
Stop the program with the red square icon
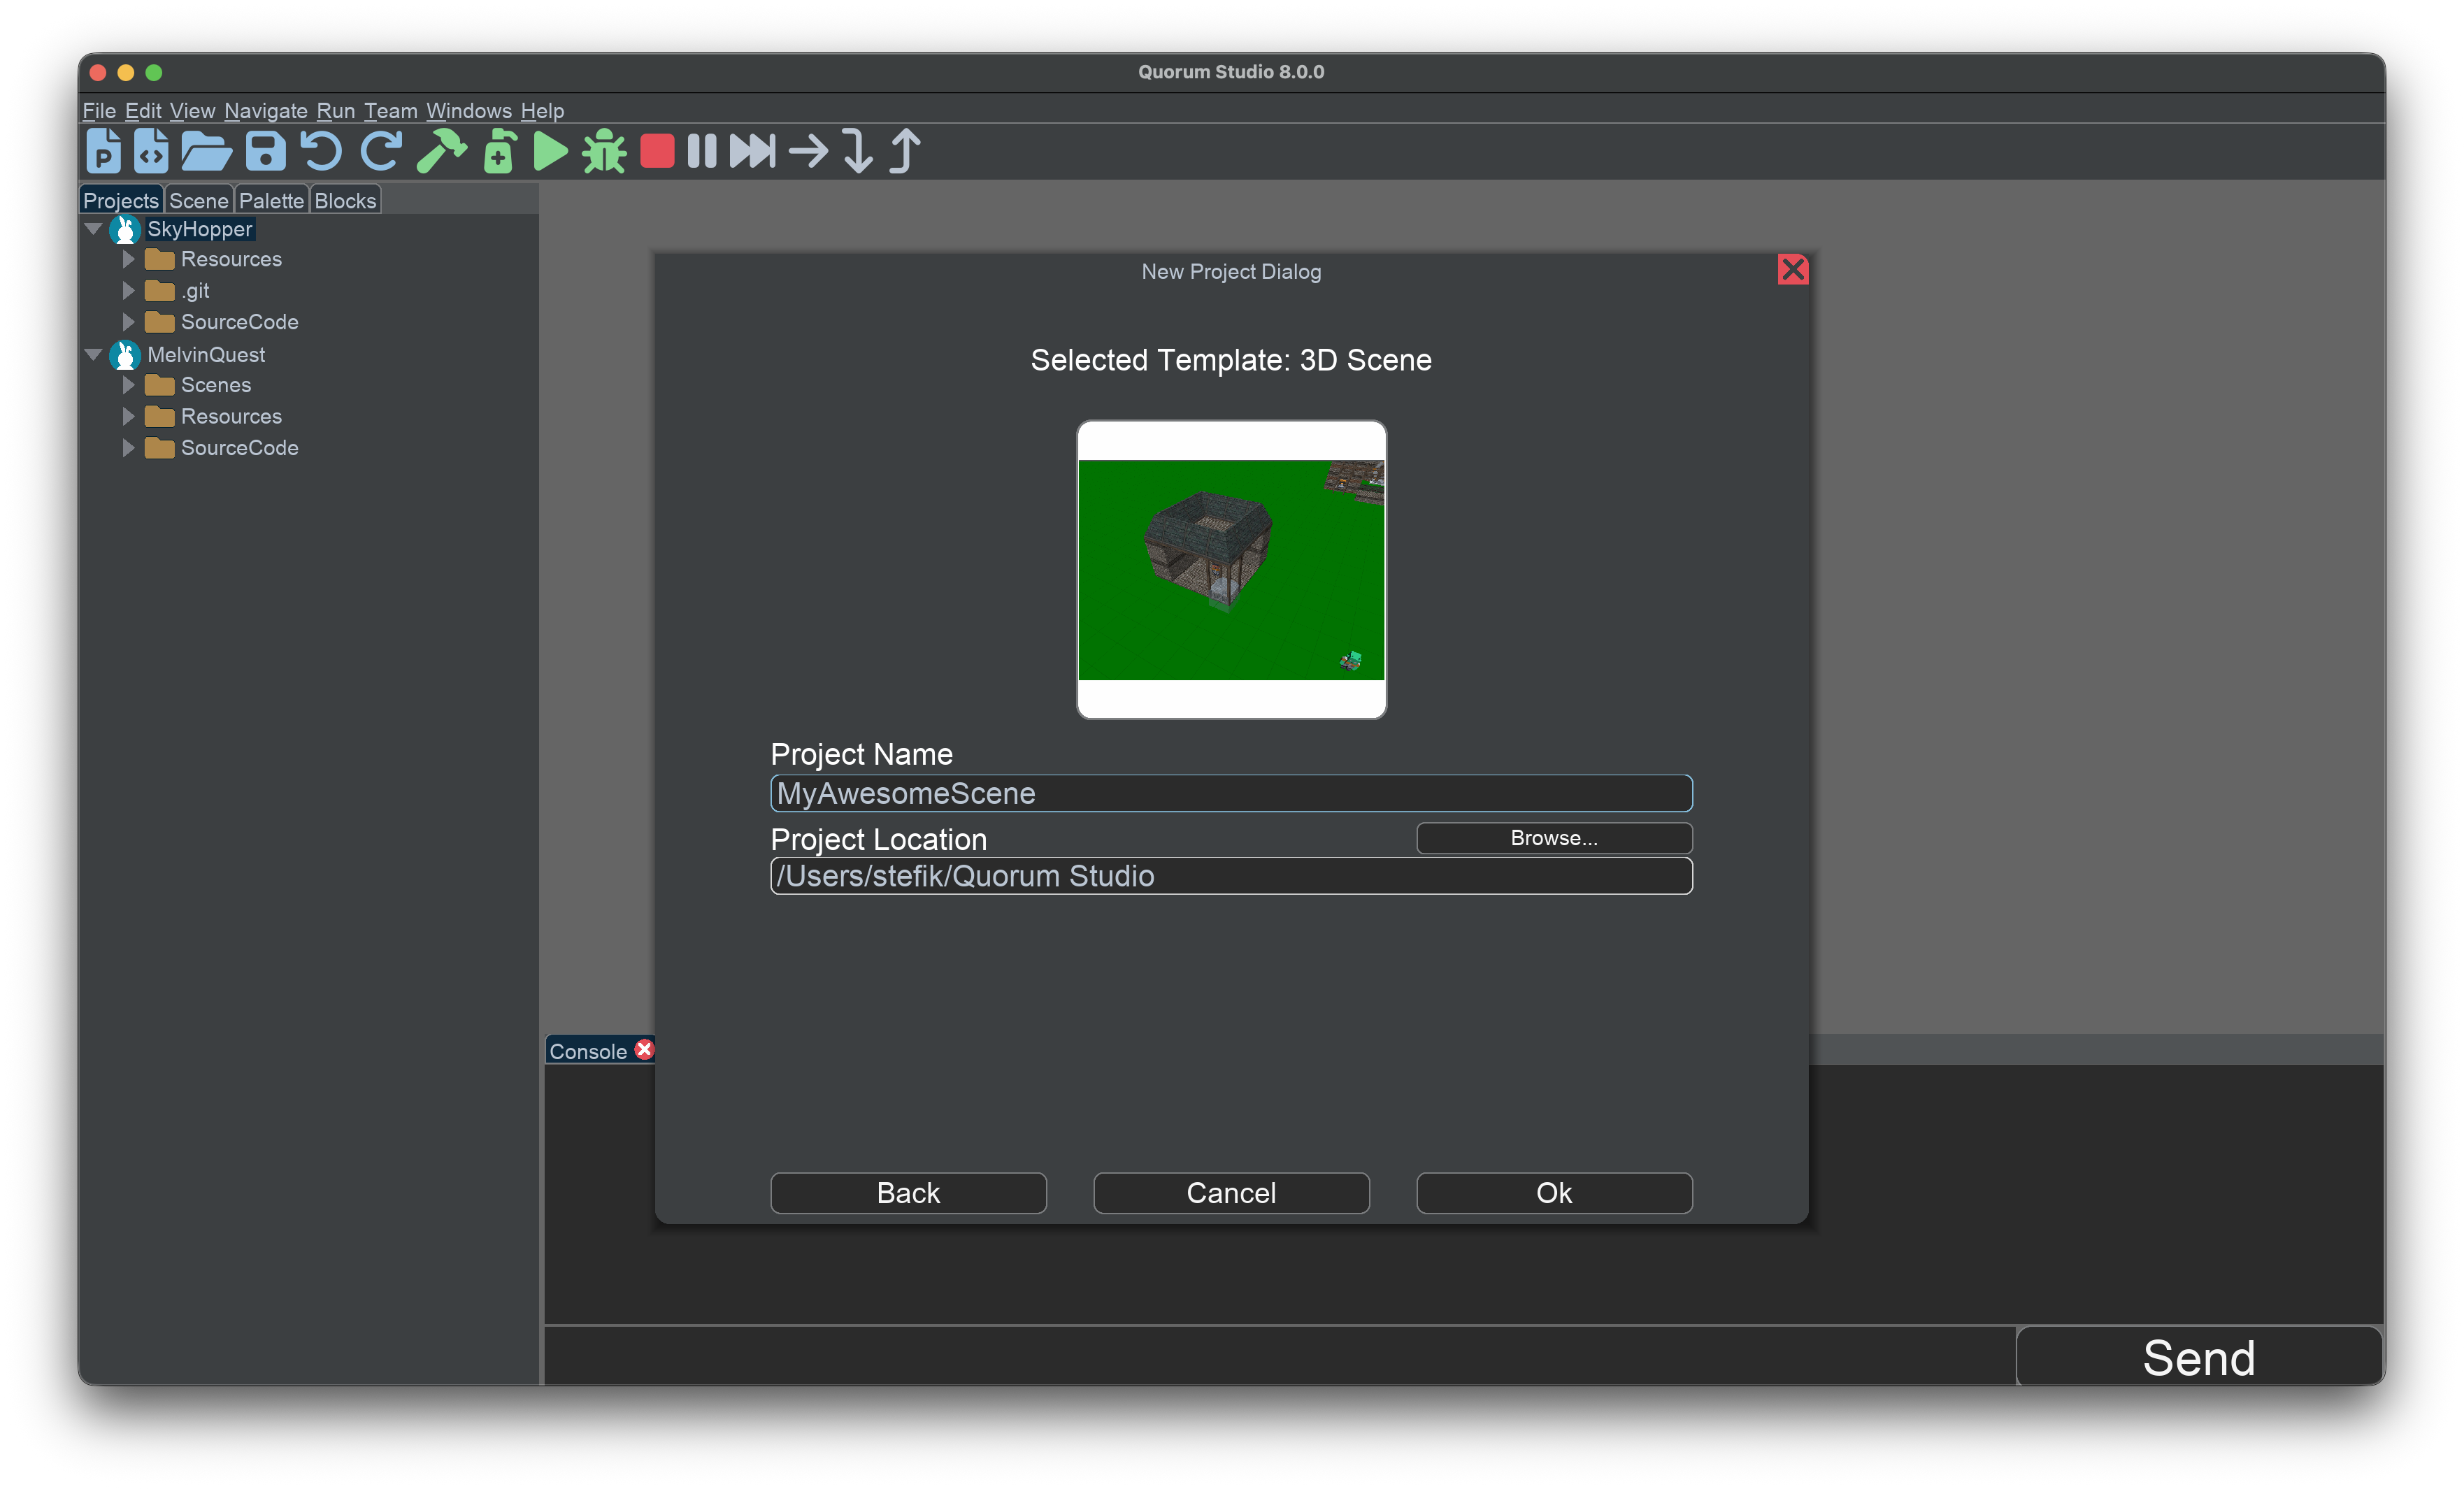(657, 151)
